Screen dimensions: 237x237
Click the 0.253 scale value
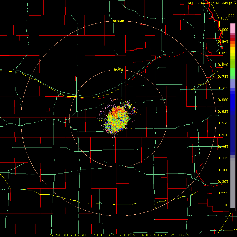[x=223, y=193]
